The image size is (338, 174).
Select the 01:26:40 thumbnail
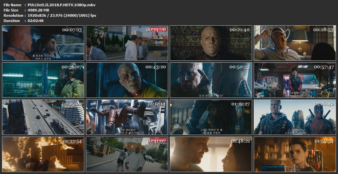[295, 117]
